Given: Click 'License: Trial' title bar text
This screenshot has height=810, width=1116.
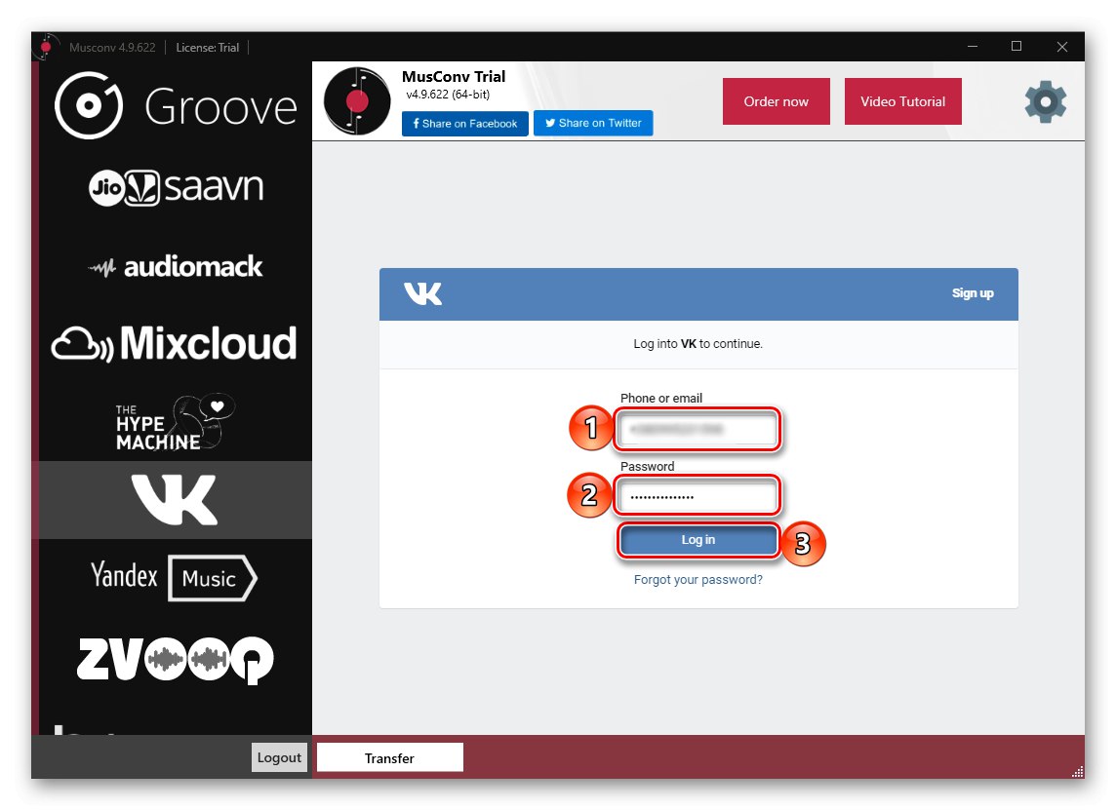Looking at the screenshot, I should point(207,48).
